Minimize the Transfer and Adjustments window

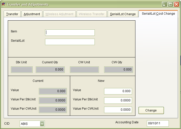click(x=165, y=4)
